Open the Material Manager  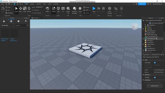pyautogui.click(x=75, y=10)
